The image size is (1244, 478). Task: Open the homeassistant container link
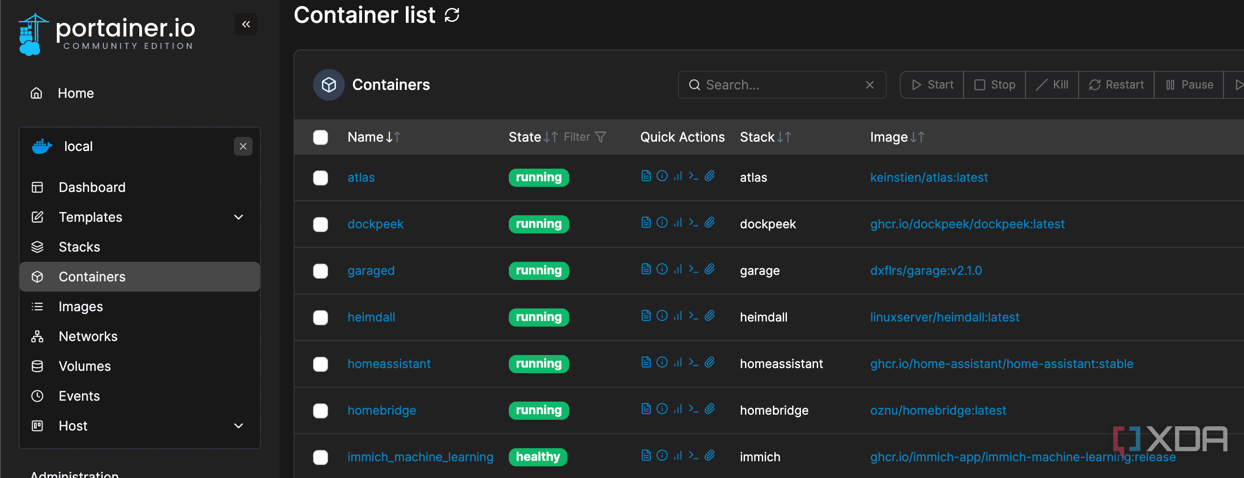[x=389, y=363]
